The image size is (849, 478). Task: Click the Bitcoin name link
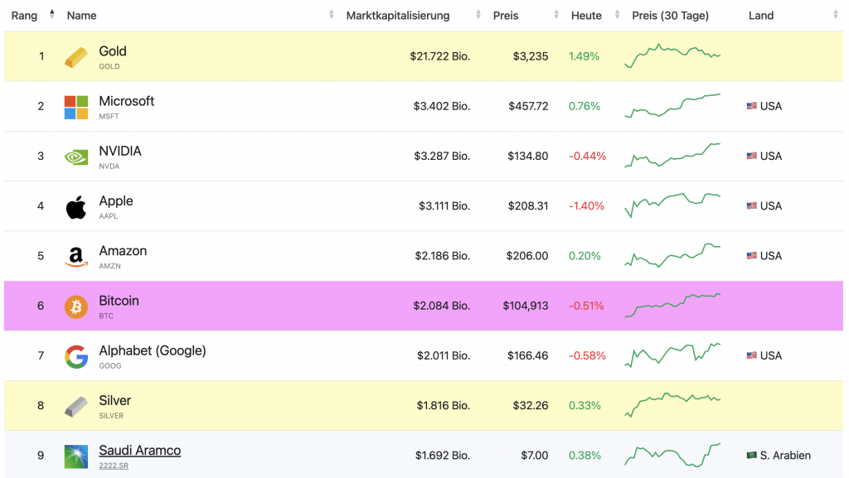click(119, 300)
